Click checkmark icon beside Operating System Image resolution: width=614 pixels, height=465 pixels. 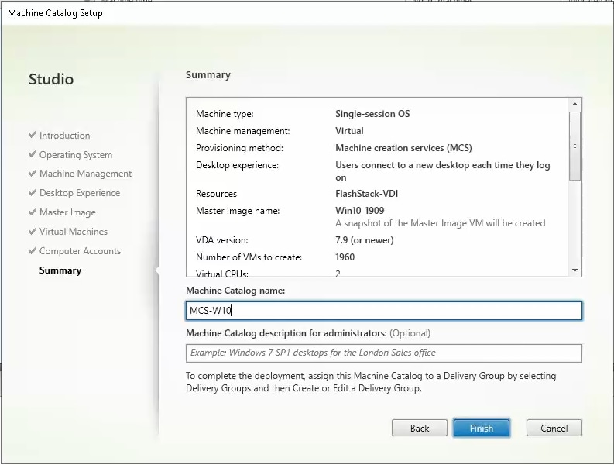click(33, 154)
